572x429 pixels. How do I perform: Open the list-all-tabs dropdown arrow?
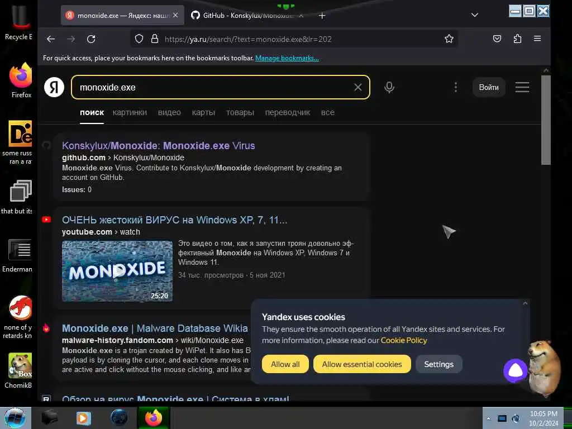click(475, 15)
